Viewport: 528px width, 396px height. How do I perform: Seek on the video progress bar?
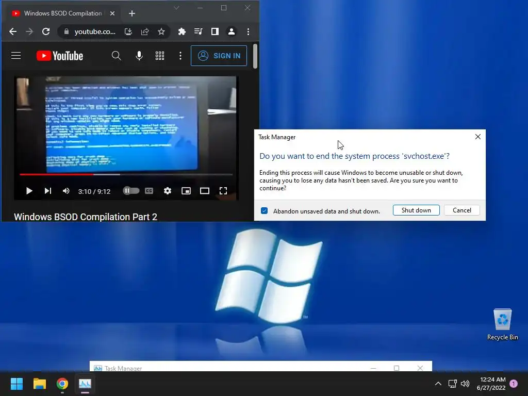pyautogui.click(x=126, y=174)
